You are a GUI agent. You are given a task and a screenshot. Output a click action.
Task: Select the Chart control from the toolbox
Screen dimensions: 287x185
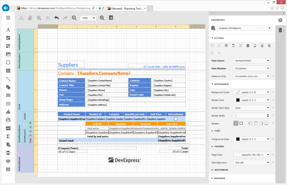8,112
